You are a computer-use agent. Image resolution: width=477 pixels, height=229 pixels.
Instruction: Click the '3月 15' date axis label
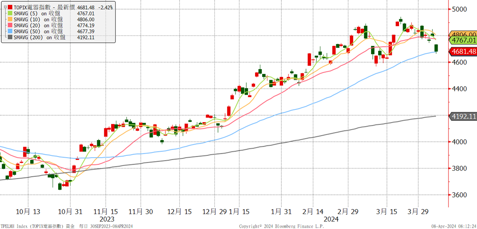pyautogui.click(x=387, y=212)
